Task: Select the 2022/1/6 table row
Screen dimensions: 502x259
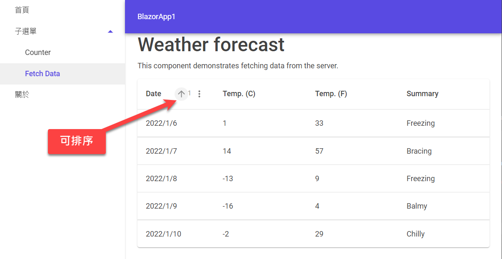Action: pyautogui.click(x=313, y=123)
